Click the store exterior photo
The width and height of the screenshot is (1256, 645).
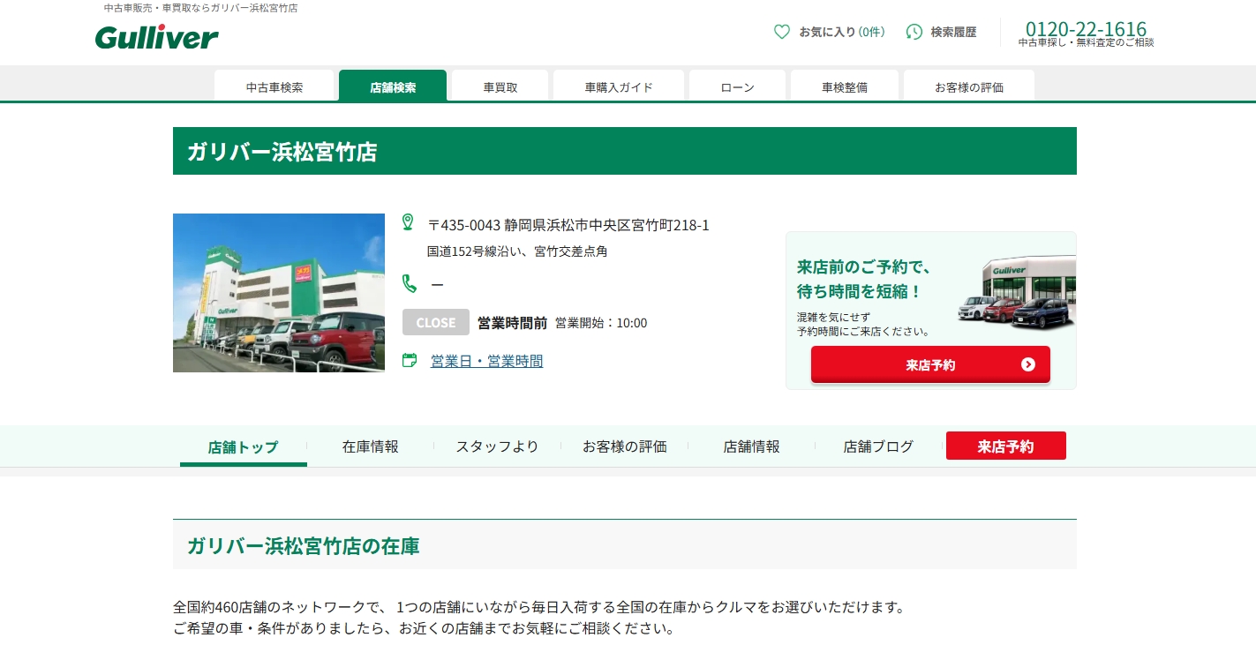point(279,293)
